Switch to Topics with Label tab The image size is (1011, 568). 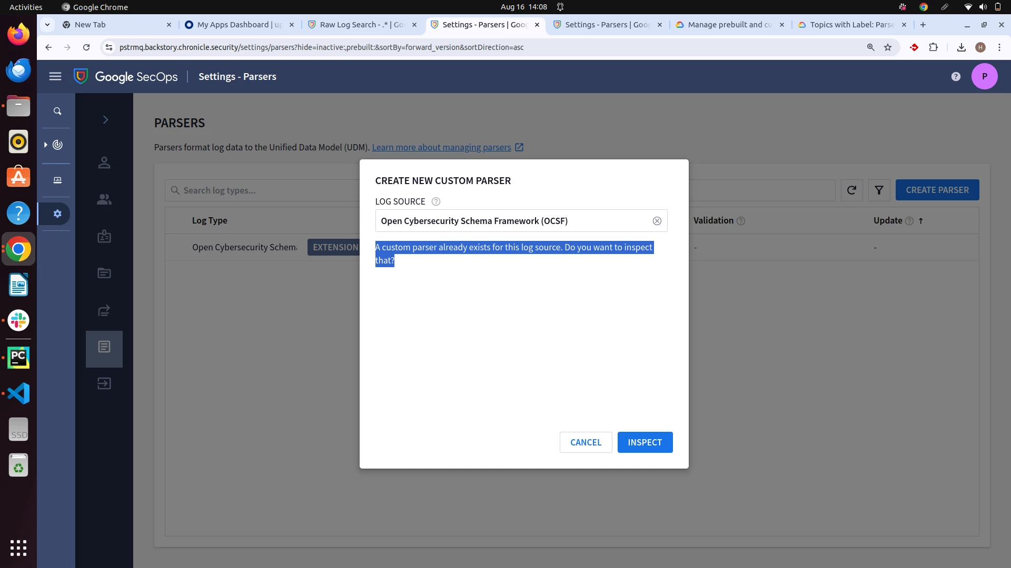(x=852, y=25)
